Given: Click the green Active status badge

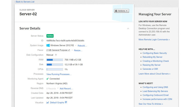Looking at the screenshot, I should pos(50,36).
